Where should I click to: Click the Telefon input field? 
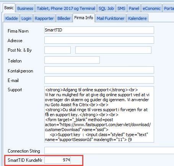(x=72, y=60)
